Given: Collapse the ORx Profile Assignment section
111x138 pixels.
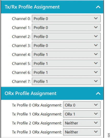Looking at the screenshot, I should pos(98,93).
